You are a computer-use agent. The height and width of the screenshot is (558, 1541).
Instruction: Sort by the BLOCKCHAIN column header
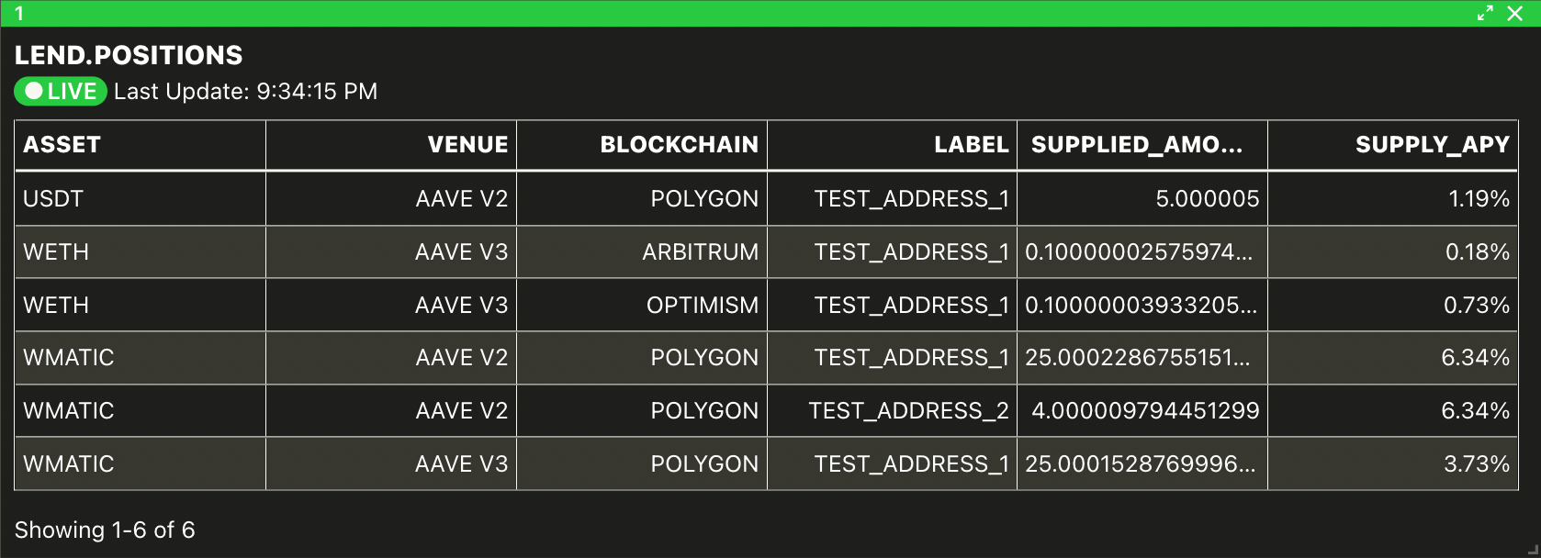(x=642, y=145)
